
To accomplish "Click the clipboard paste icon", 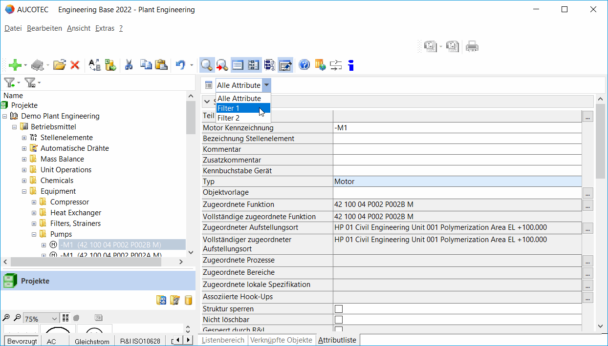I will pos(161,65).
